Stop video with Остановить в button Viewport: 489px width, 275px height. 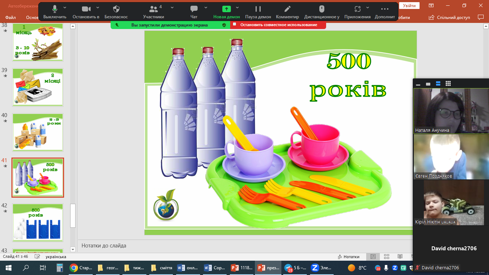pos(86,12)
